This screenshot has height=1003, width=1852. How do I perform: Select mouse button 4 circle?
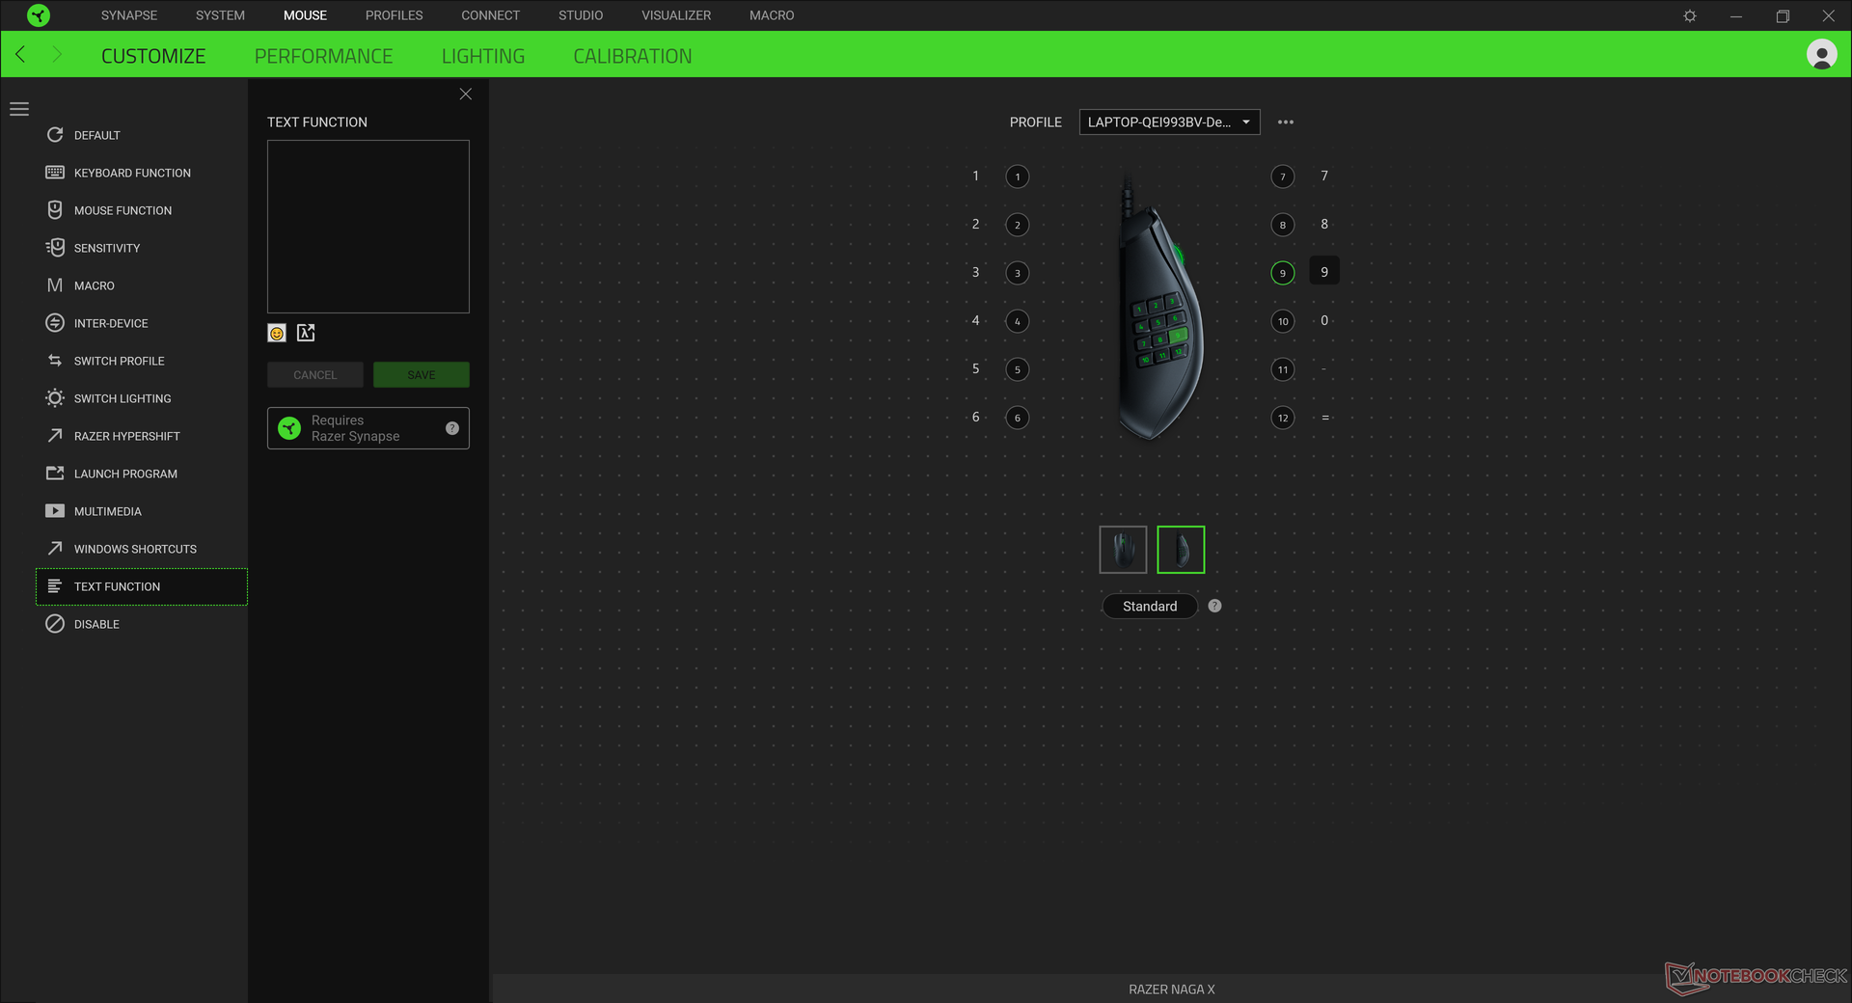1017,321
